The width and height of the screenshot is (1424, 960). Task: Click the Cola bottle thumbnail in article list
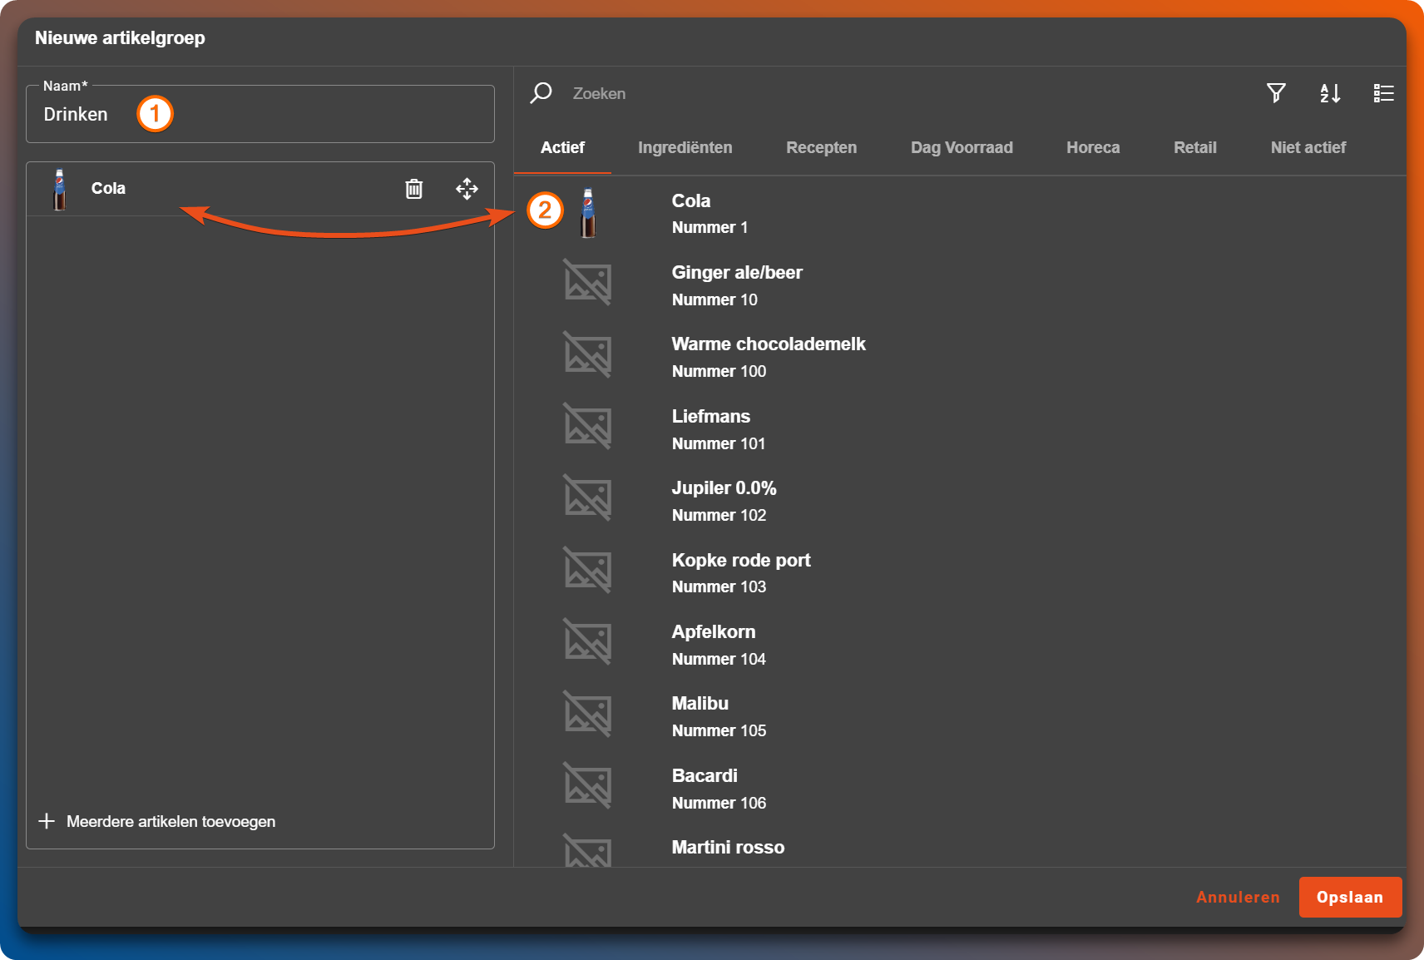(x=588, y=214)
